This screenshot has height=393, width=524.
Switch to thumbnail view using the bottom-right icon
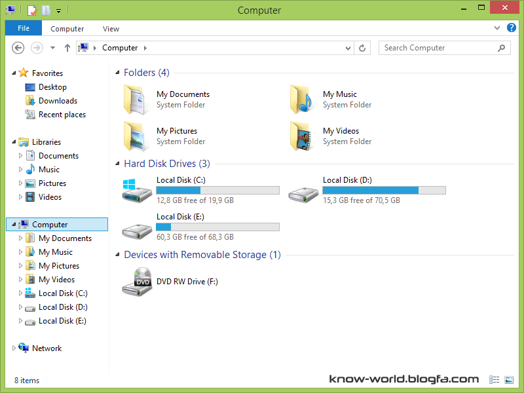click(x=508, y=380)
